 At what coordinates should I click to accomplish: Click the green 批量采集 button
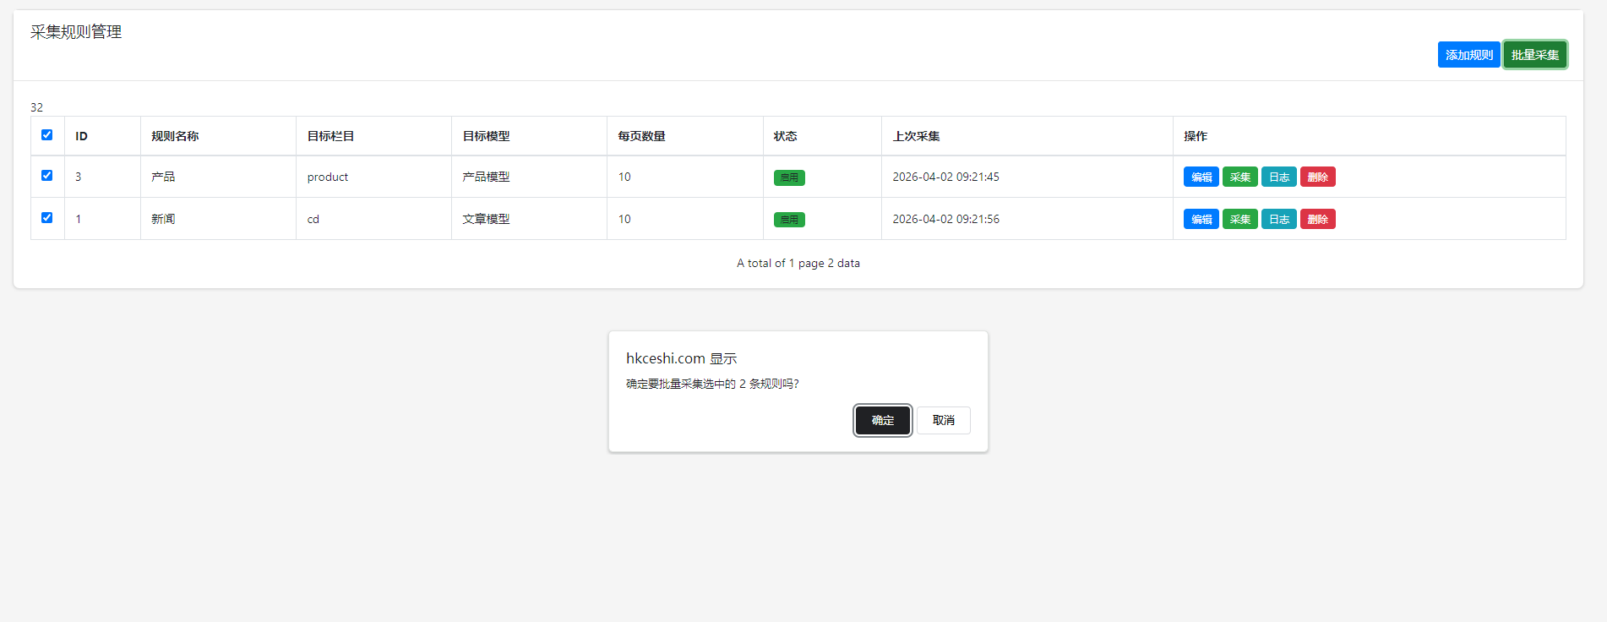tap(1534, 55)
